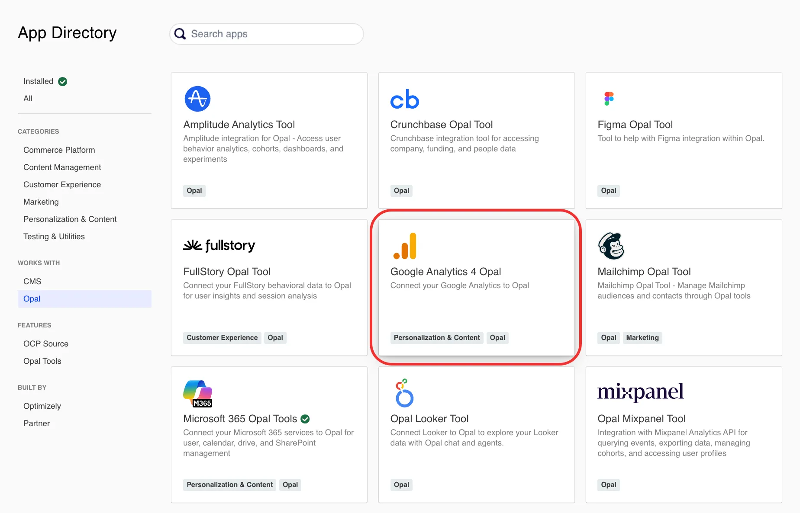Screen dimensions: 800x513
Task: Click the Amplitude logo icon
Action: [x=197, y=99]
